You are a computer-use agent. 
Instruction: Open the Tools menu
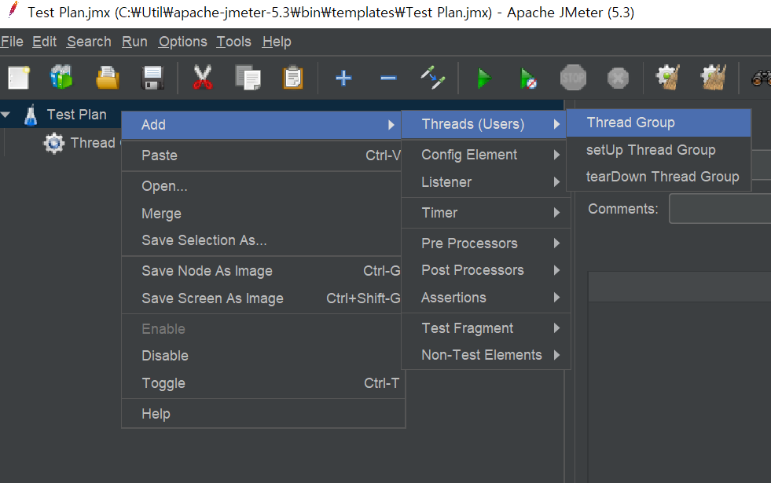pos(233,42)
